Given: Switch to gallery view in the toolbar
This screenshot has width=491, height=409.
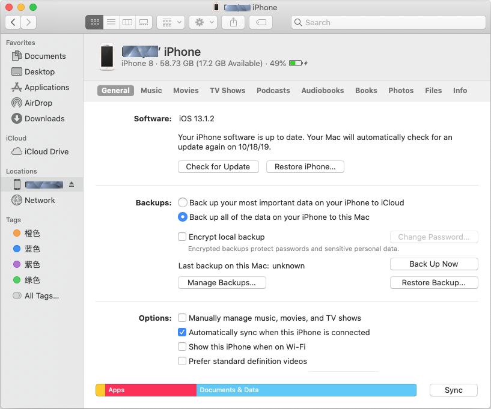Looking at the screenshot, I should tap(143, 22).
